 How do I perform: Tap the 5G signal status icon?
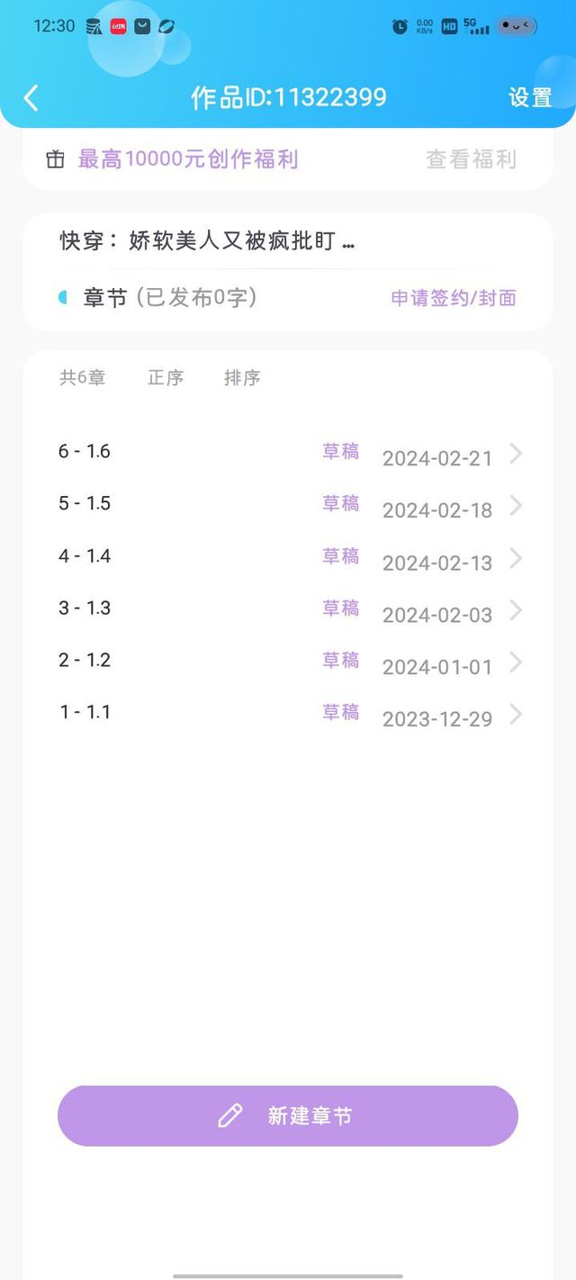pos(476,26)
